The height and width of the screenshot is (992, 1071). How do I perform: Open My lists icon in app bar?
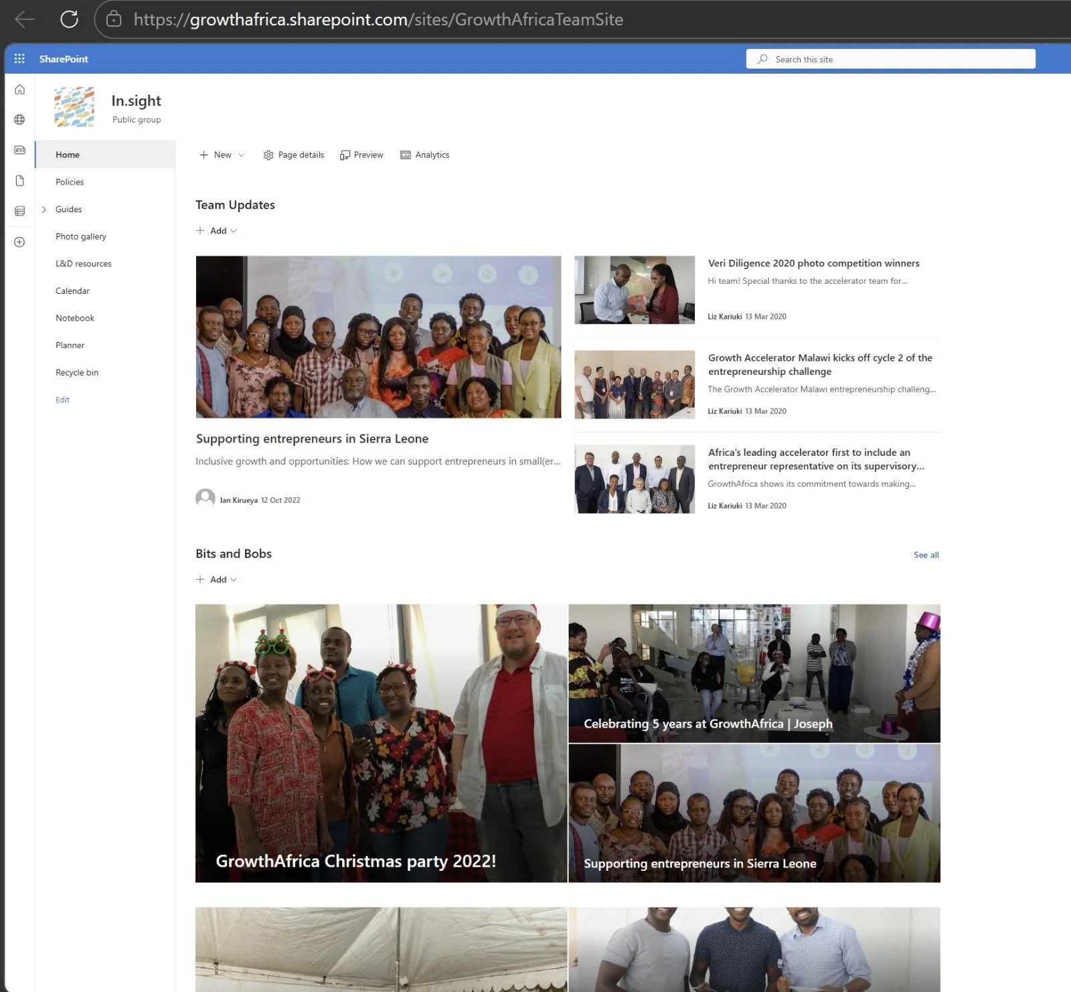click(x=20, y=212)
